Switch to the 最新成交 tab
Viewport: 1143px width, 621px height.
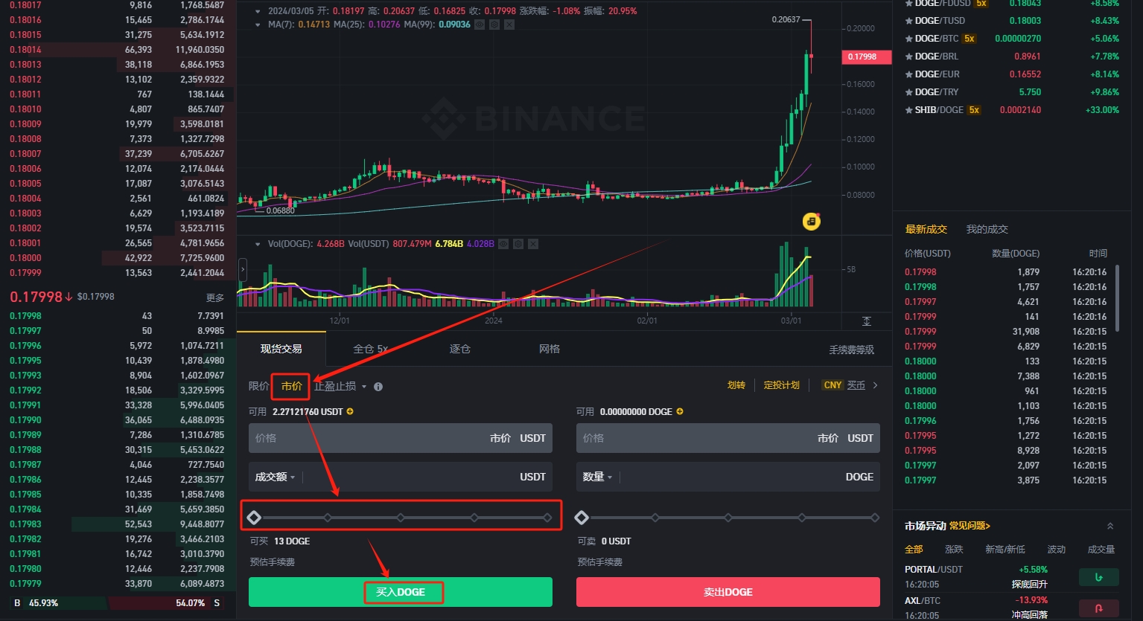pos(926,229)
